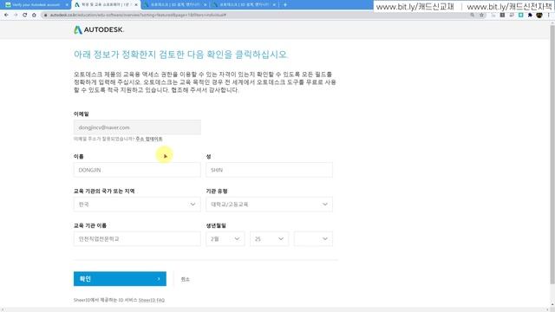Open the empty birth year dropdown
The width and height of the screenshot is (555, 312).
coord(313,239)
